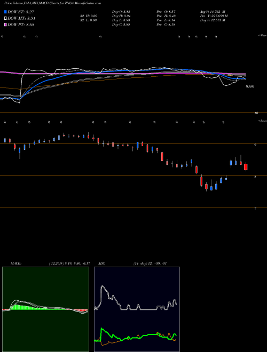
Task: Click the Pre V: 227.699 M value
Action: coord(214,16)
